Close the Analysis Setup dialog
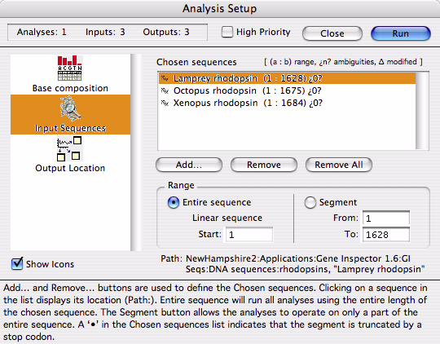This screenshot has height=344, width=440. [x=332, y=33]
